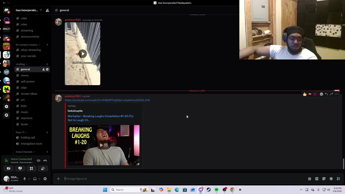Open the gift Nitro icon in chat bar
This screenshot has width=345, height=194.
[x=309, y=179]
